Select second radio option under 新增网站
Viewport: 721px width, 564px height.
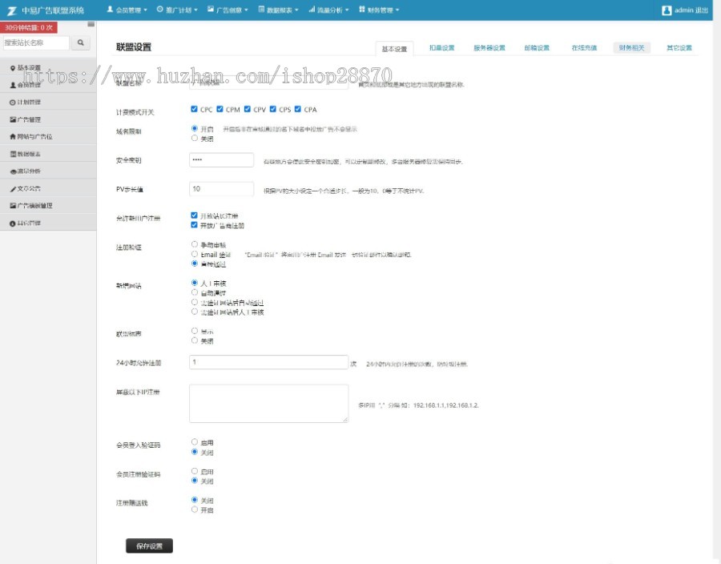[x=195, y=292]
